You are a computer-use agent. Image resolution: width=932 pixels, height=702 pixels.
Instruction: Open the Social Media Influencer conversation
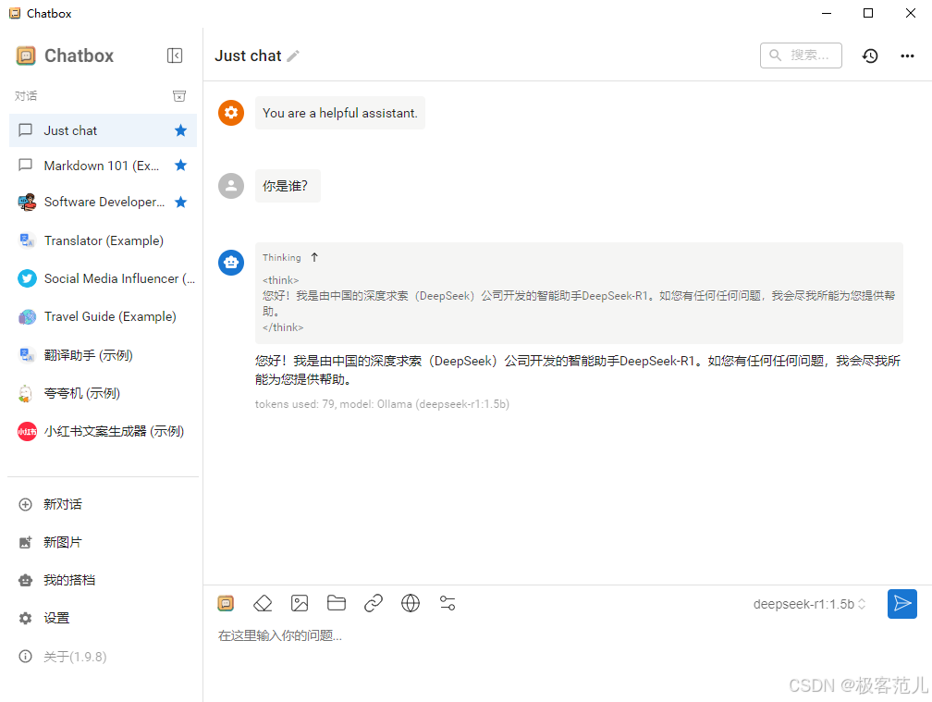click(x=103, y=278)
